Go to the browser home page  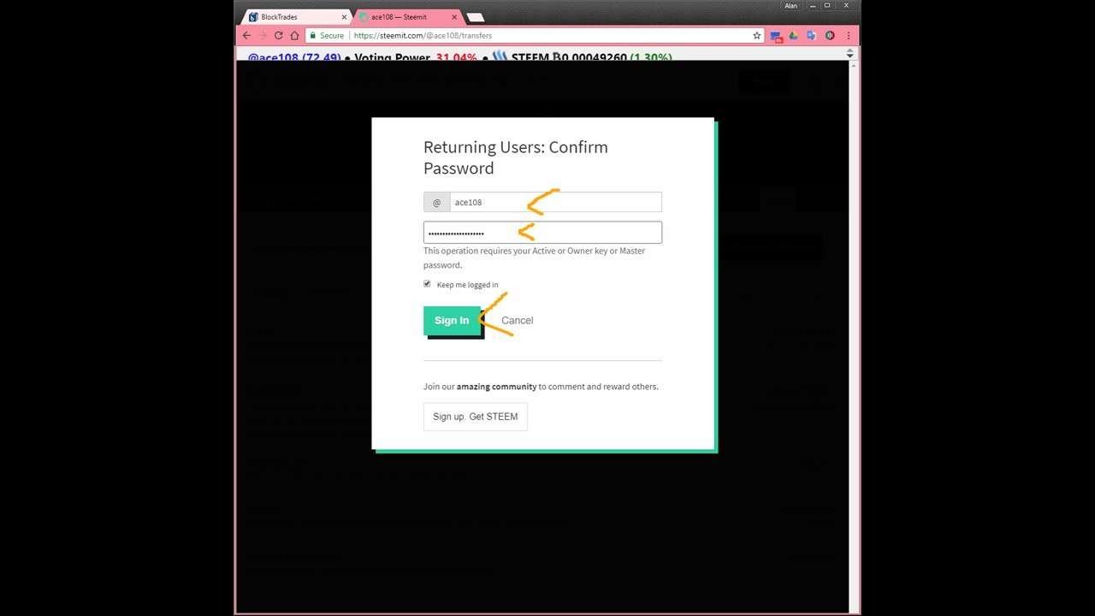pos(295,36)
